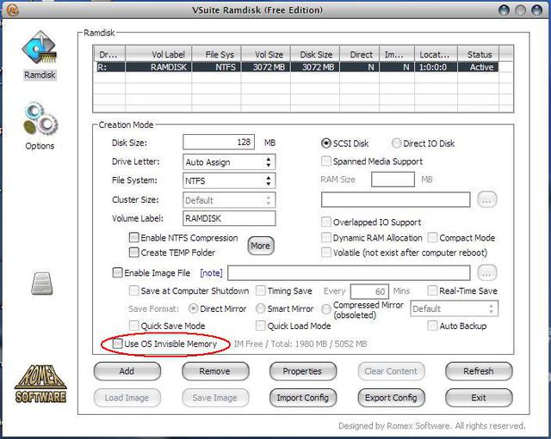551x439 pixels.
Task: Open the Drive Letter Auto Assign dropdown
Action: [x=229, y=162]
